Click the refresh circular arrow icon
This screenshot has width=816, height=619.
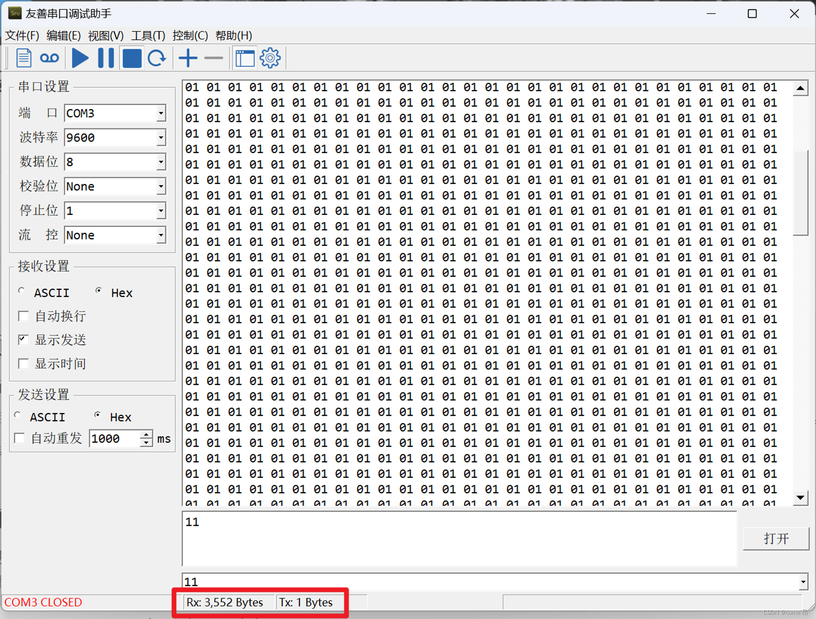pos(157,58)
